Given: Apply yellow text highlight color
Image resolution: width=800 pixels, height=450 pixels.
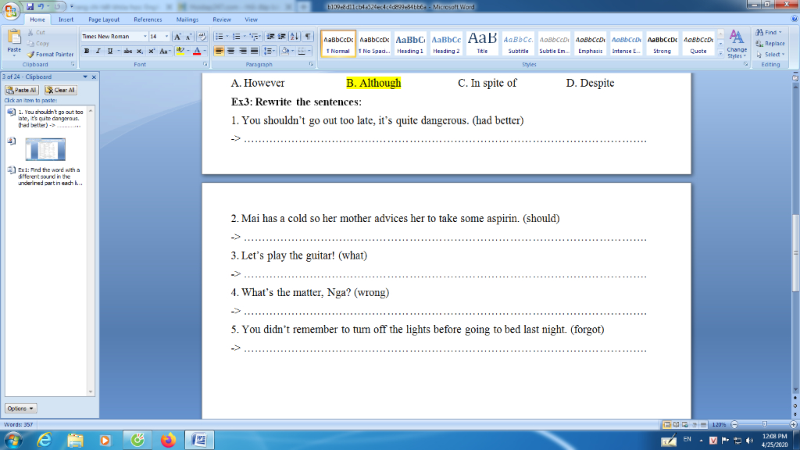Looking at the screenshot, I should 180,51.
